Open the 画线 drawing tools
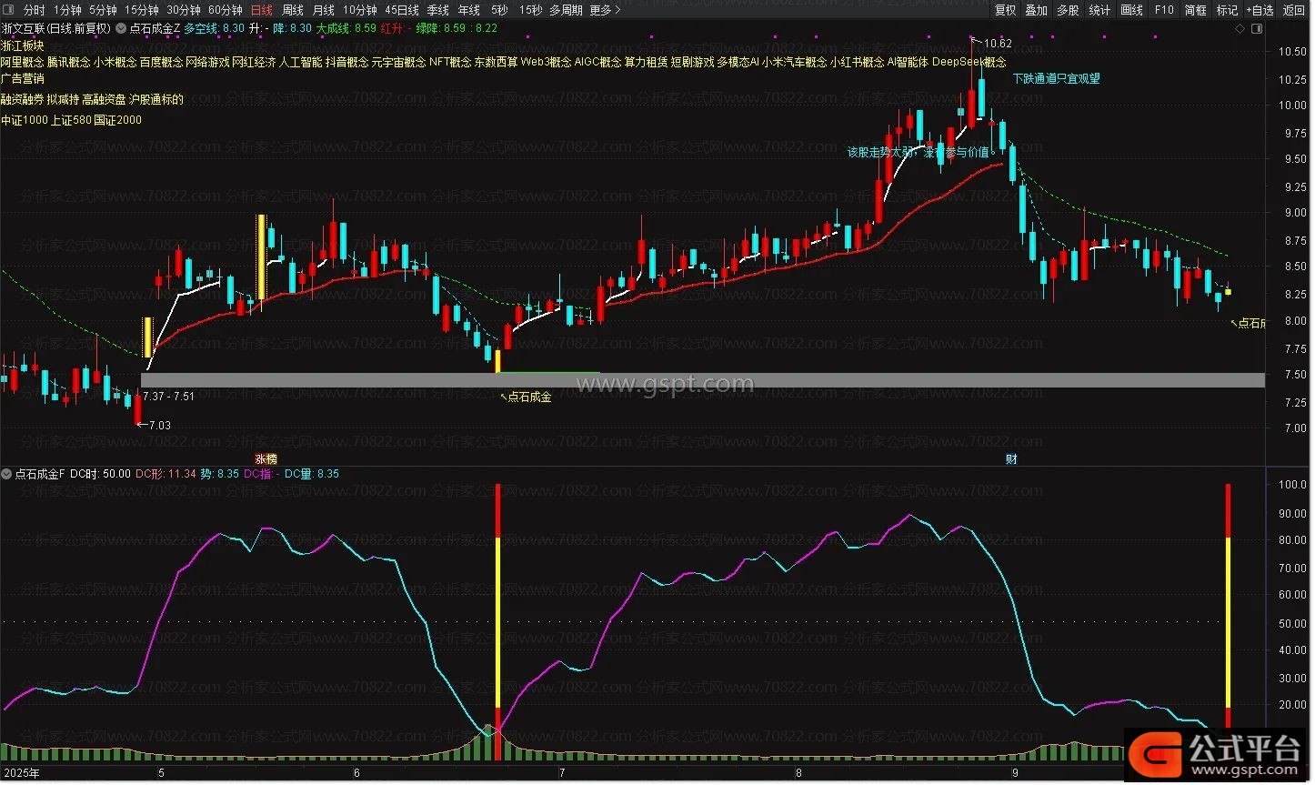 [1132, 10]
